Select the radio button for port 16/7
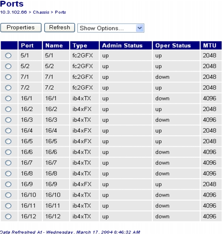 (x=8, y=163)
